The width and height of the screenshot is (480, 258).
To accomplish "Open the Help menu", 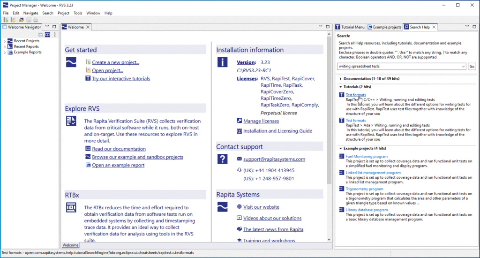I will (x=108, y=13).
